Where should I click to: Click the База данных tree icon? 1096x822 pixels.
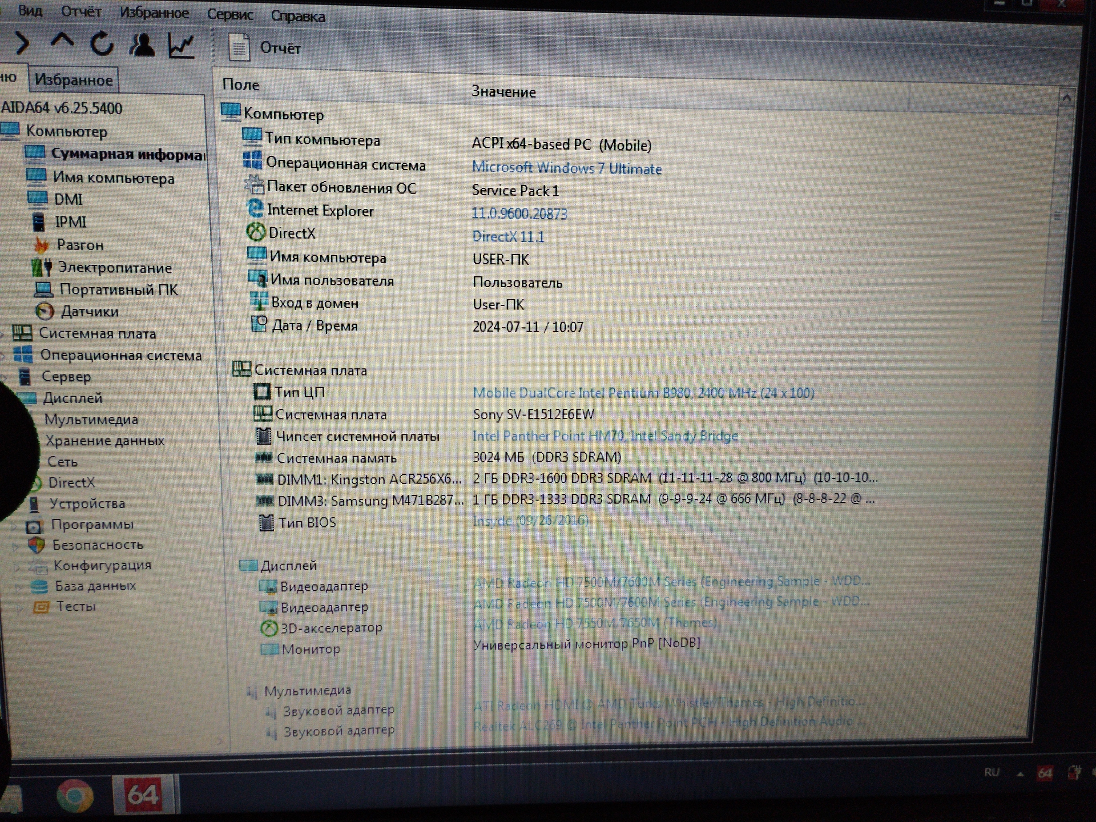39,586
